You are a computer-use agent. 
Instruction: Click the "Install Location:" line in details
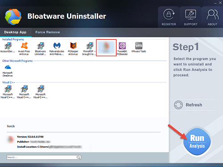(50, 147)
